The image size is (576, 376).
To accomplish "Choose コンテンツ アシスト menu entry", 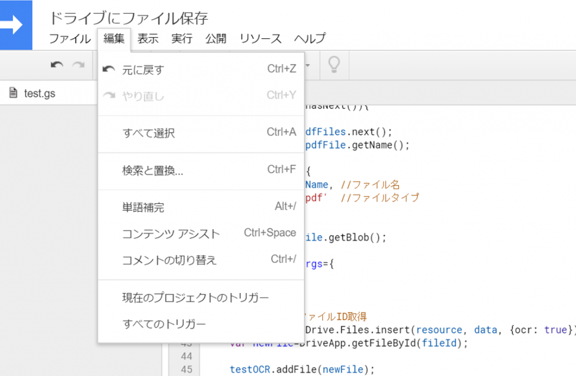I will [201, 234].
